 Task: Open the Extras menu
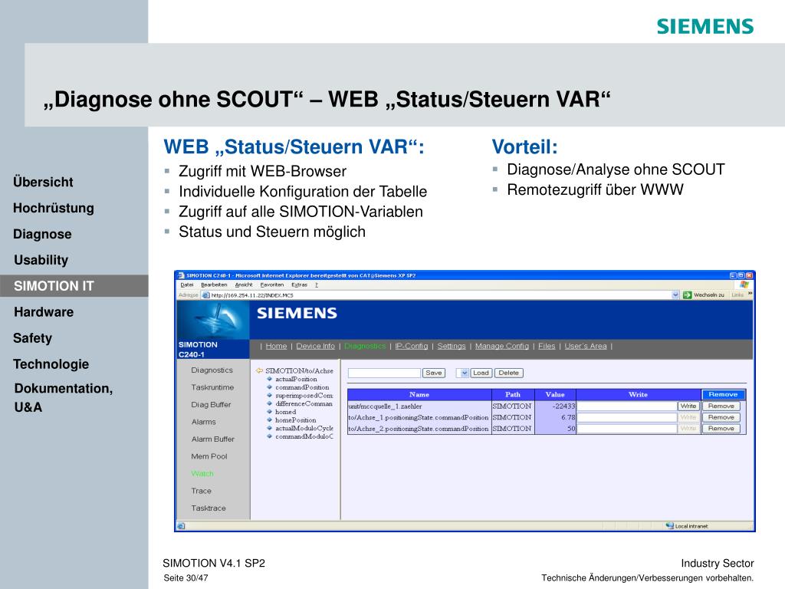(x=300, y=285)
